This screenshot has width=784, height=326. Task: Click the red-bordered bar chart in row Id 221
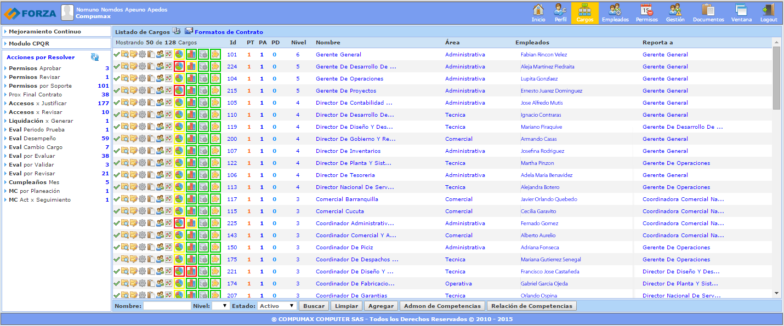(x=191, y=271)
